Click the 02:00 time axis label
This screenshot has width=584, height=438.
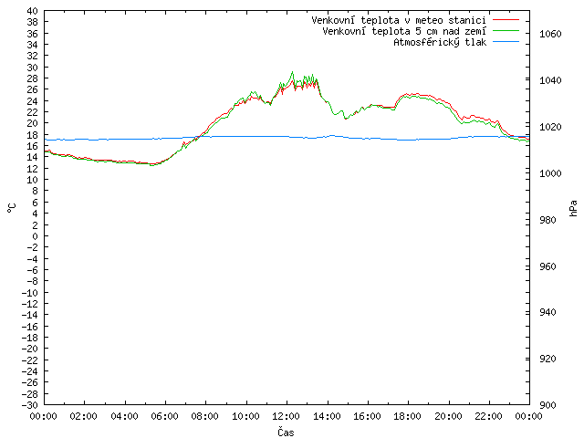pos(83,416)
